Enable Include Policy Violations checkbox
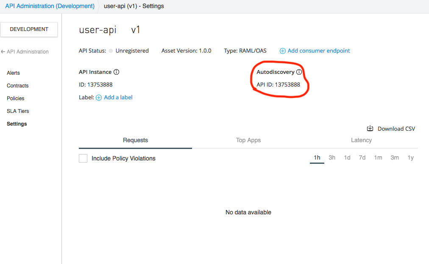The width and height of the screenshot is (429, 264). [x=83, y=158]
